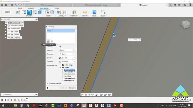The width and height of the screenshot is (193, 108).
Task: Click Add new selection plus button
Action: tap(49, 41)
